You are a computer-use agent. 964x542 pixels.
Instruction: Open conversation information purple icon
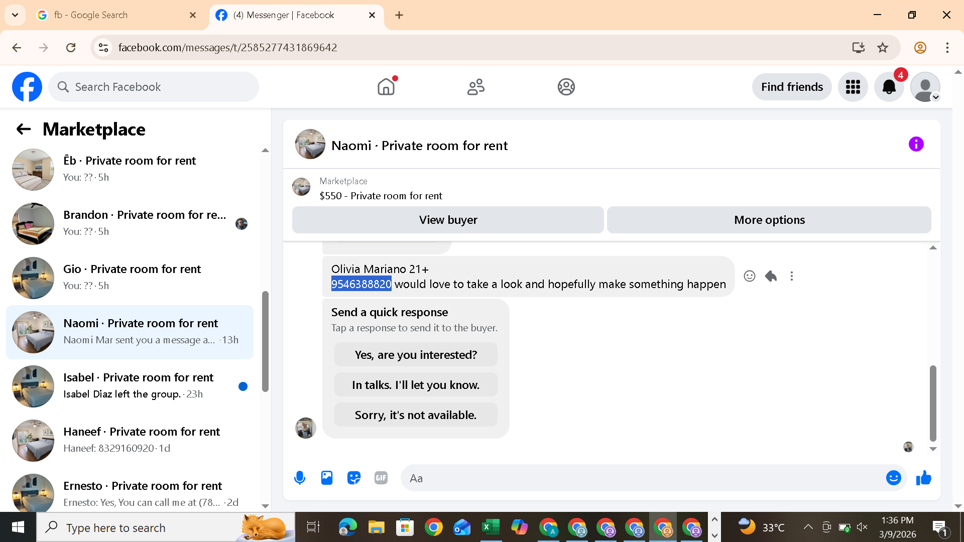coord(916,145)
